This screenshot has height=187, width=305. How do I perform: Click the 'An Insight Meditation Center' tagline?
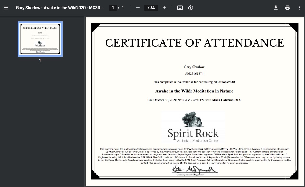(197, 140)
